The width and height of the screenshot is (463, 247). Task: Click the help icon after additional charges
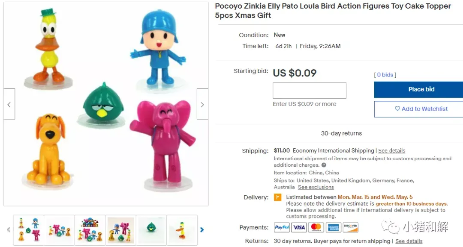pyautogui.click(x=324, y=165)
